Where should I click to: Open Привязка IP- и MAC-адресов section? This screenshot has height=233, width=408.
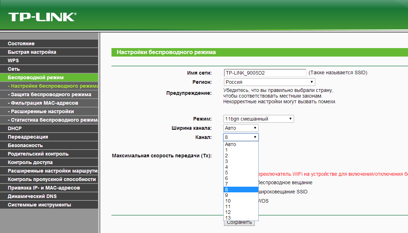(49, 188)
